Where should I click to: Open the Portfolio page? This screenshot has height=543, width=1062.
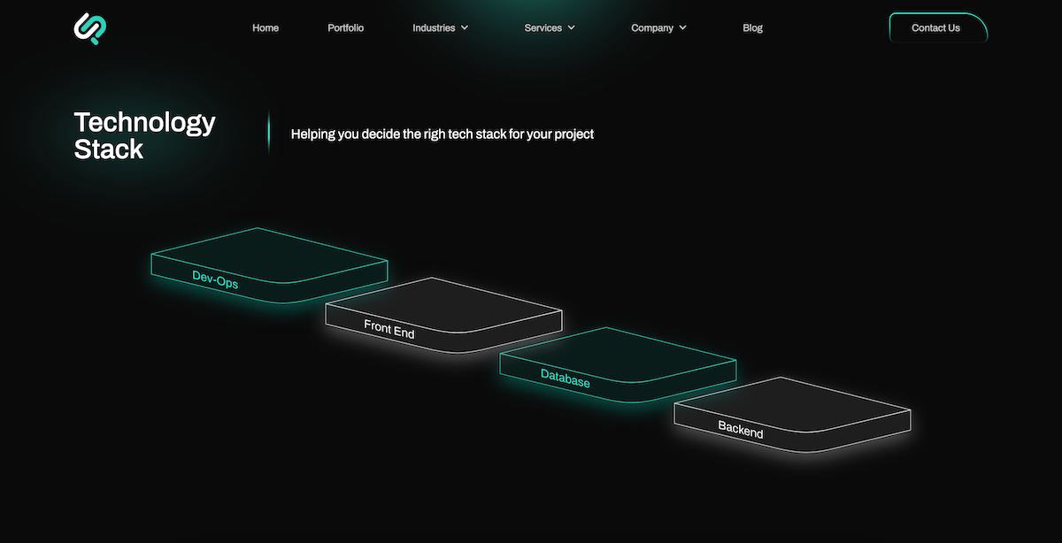pos(345,27)
